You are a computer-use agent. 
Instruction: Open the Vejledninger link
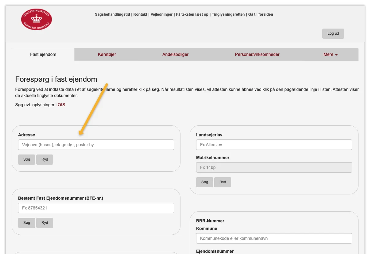(161, 14)
